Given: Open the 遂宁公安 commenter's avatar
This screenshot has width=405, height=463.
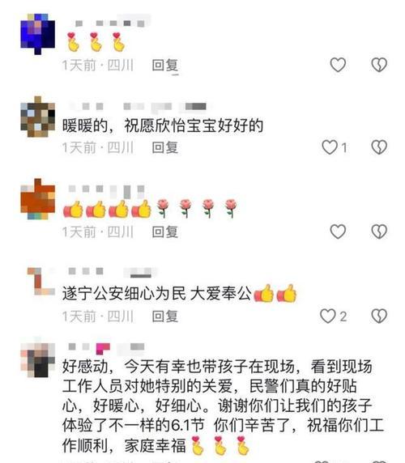Looking at the screenshot, I should pos(40,281).
